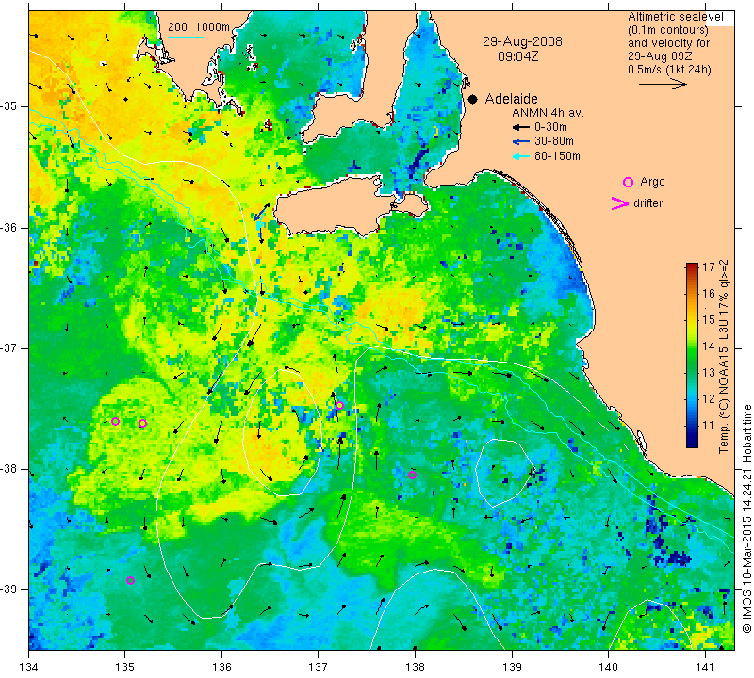Click the magenta drifter chevron legend symbol

[x=620, y=203]
